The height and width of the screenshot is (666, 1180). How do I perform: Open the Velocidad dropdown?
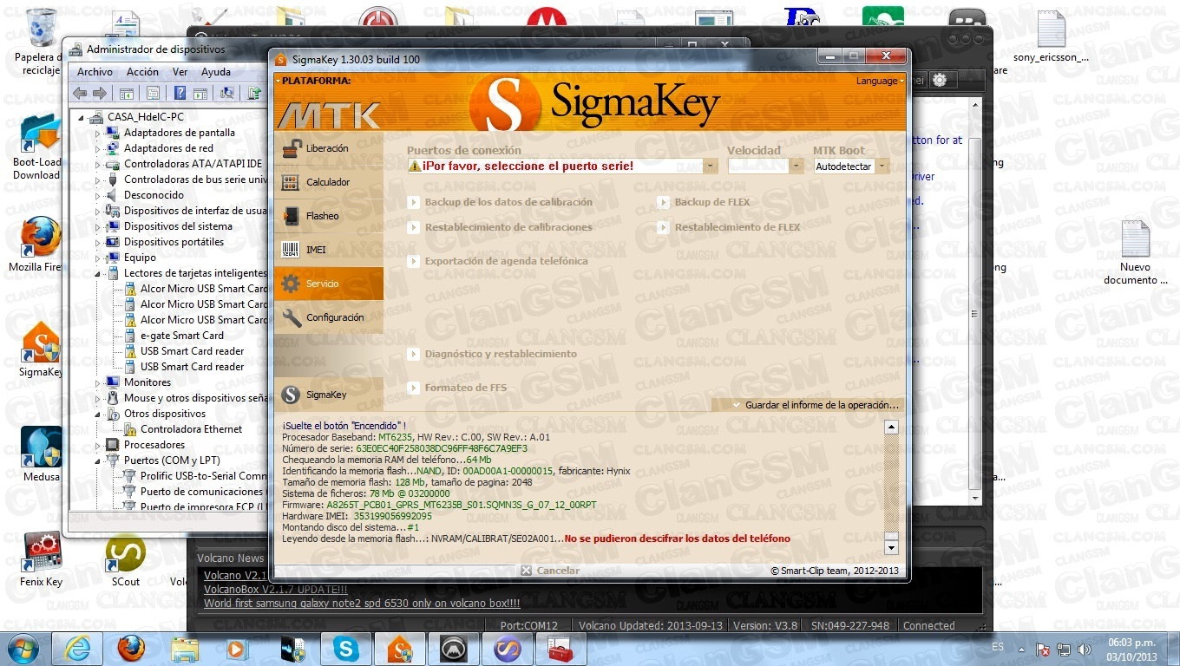click(x=796, y=166)
